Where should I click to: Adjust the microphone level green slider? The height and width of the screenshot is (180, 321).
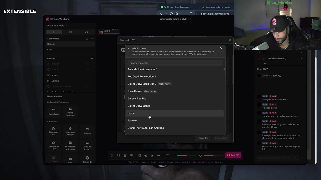point(213,155)
